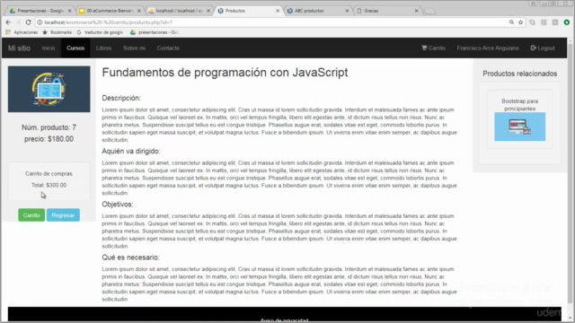The height and width of the screenshot is (323, 575).
Task: Click the browser back arrow
Action: point(8,22)
